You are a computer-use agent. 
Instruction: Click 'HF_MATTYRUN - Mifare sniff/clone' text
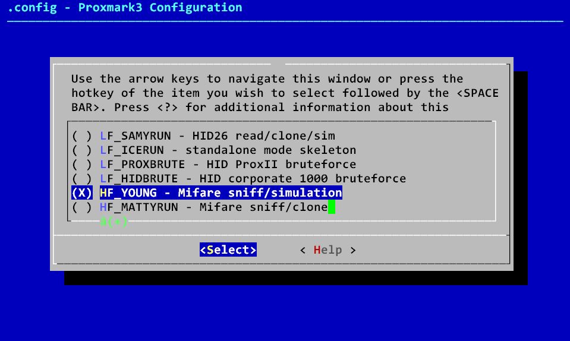click(214, 207)
